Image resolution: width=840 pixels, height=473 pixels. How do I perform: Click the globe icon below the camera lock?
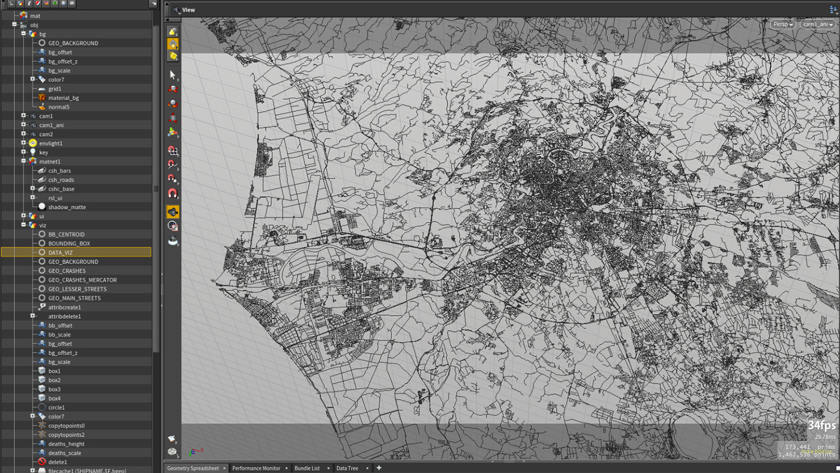tap(173, 226)
